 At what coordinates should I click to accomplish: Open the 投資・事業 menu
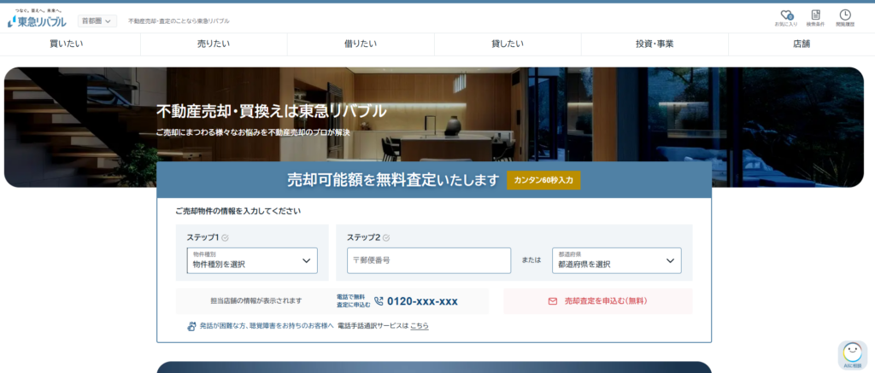(x=655, y=44)
